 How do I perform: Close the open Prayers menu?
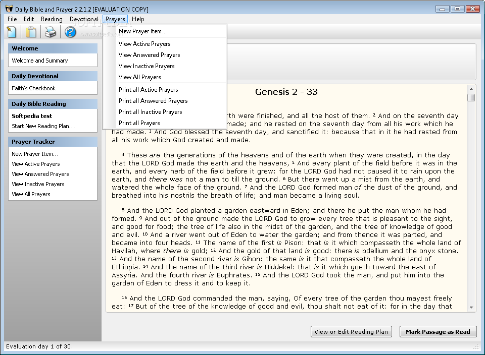(x=115, y=19)
